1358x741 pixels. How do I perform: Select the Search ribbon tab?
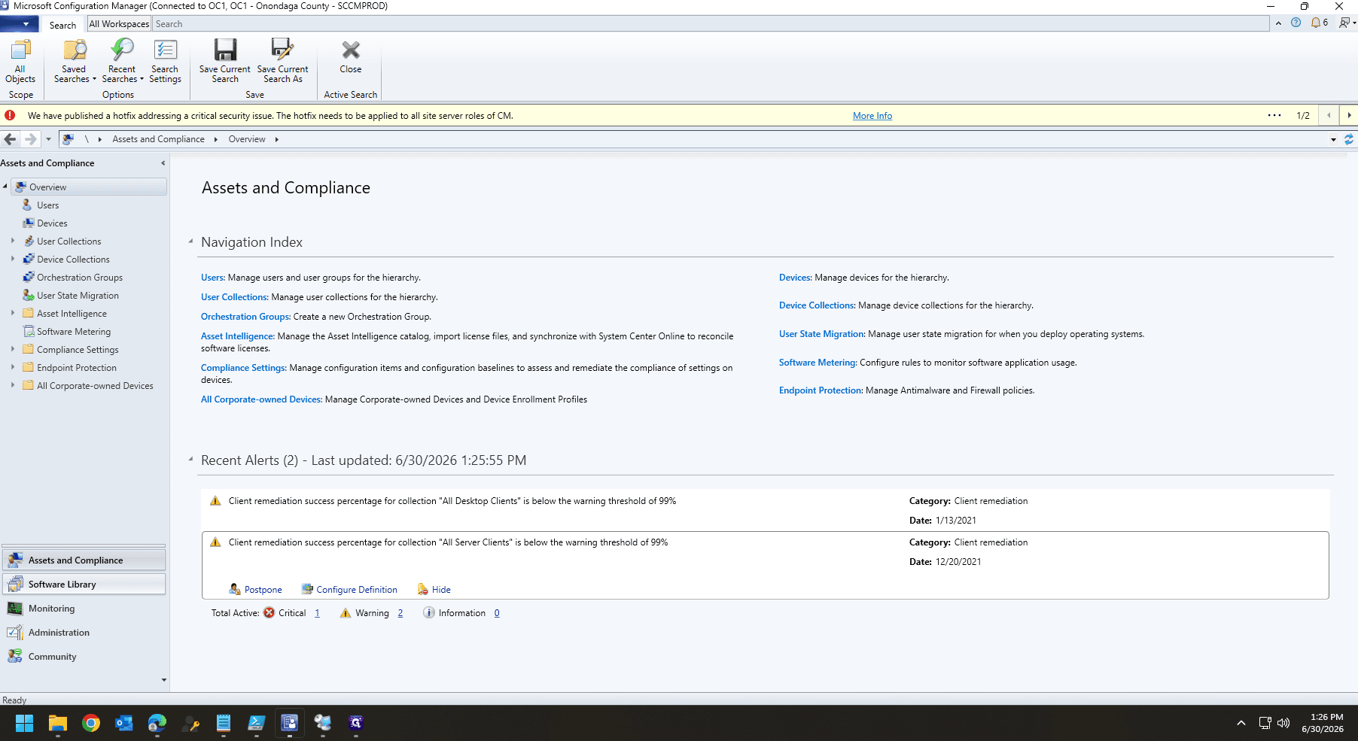tap(62, 25)
